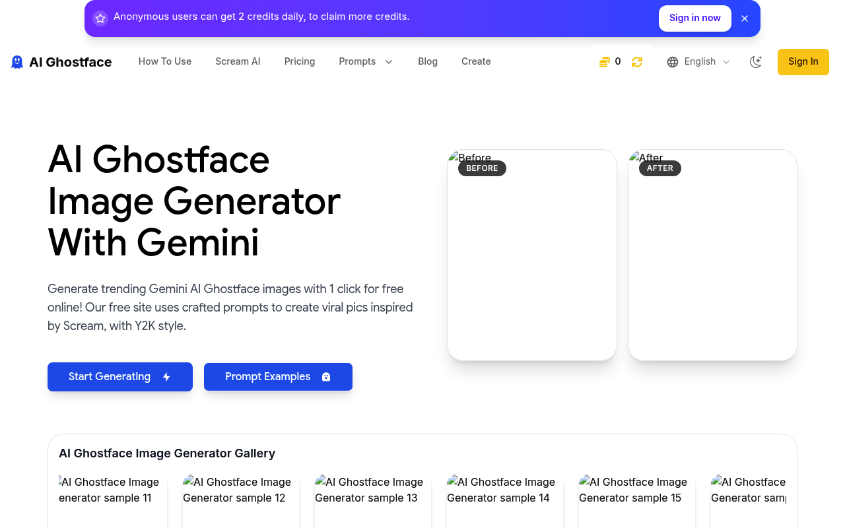The image size is (845, 528).
Task: Open the Pricing page
Action: click(x=300, y=61)
